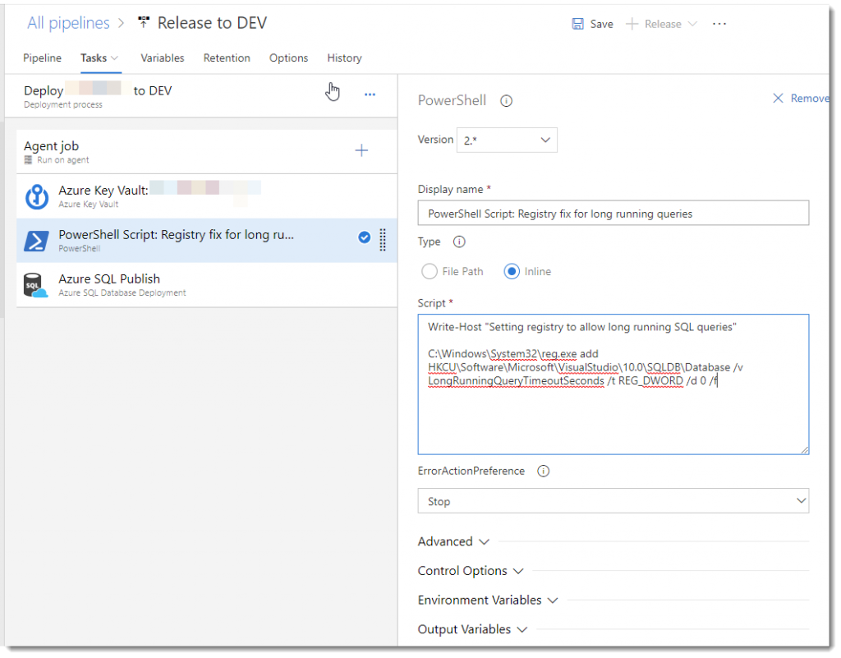The image size is (841, 658).
Task: Toggle the blue checkmark on PowerShell task
Action: click(364, 238)
